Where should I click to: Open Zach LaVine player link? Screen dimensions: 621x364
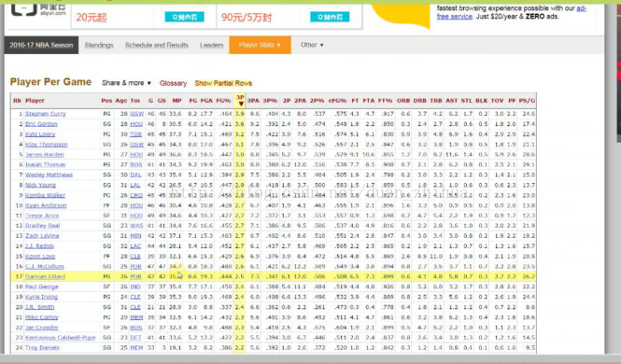click(x=42, y=236)
